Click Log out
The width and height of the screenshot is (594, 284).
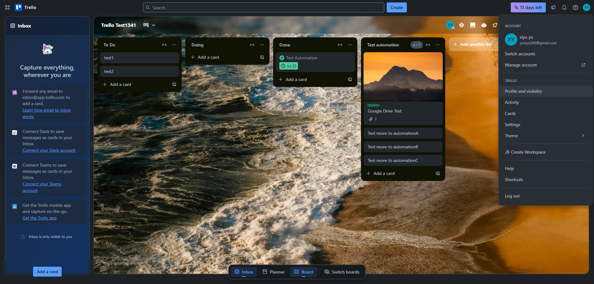click(x=546, y=196)
